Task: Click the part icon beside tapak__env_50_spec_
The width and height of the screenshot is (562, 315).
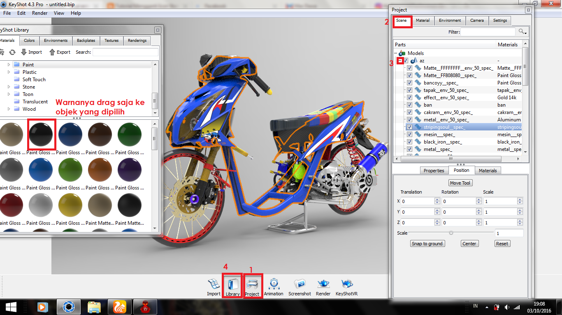Action: click(x=418, y=90)
